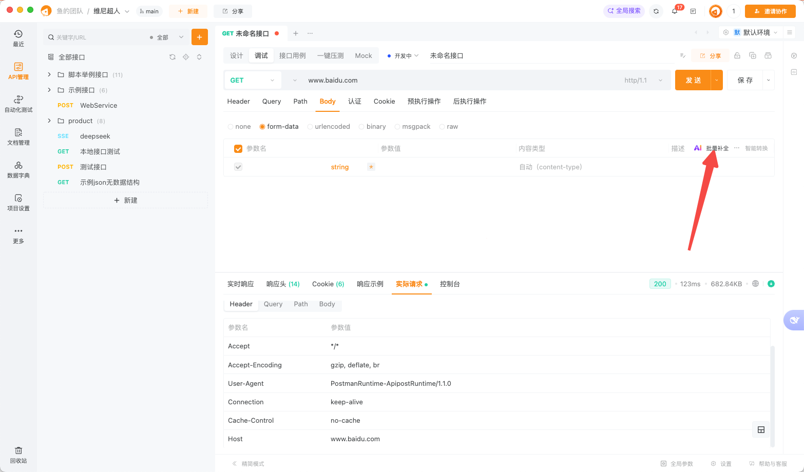Select the urlencoded body type
Screen dimensions: 804x472
[329, 126]
